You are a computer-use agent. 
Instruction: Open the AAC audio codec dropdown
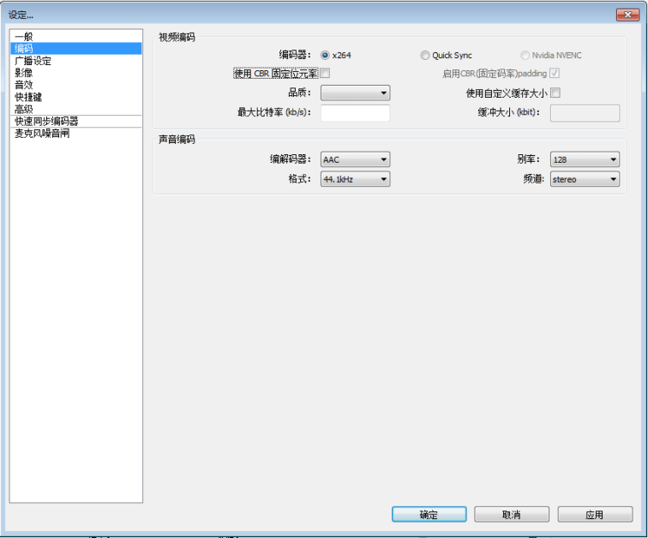pos(356,159)
